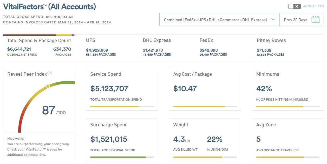Open the Avg Cost / Package card
Viewport: 327px width, 164px height.
(x=205, y=89)
